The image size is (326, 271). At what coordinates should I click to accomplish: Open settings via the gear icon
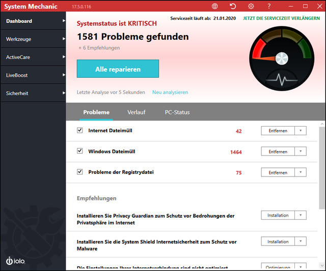251,6
